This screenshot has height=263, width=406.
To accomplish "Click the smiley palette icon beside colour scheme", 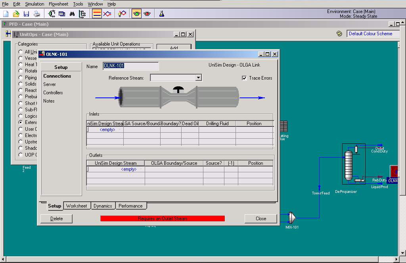I will (339, 34).
